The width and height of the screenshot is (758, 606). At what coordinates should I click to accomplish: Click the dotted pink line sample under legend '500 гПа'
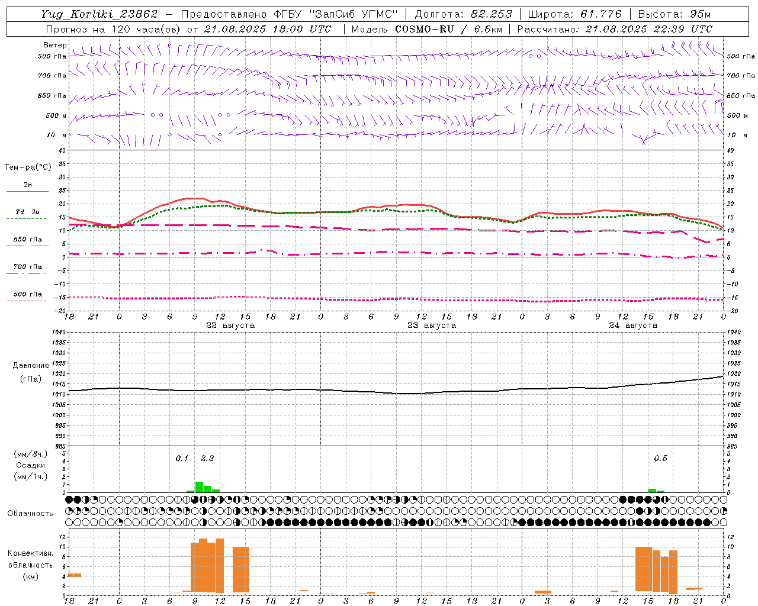coord(26,301)
